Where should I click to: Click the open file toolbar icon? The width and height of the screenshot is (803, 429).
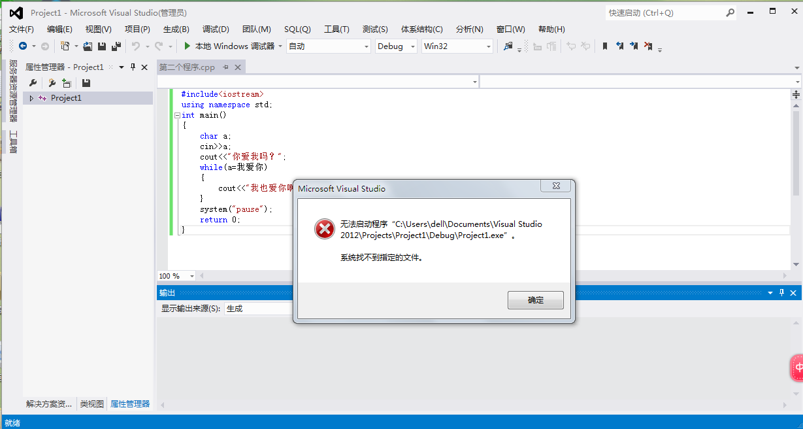pyautogui.click(x=88, y=46)
